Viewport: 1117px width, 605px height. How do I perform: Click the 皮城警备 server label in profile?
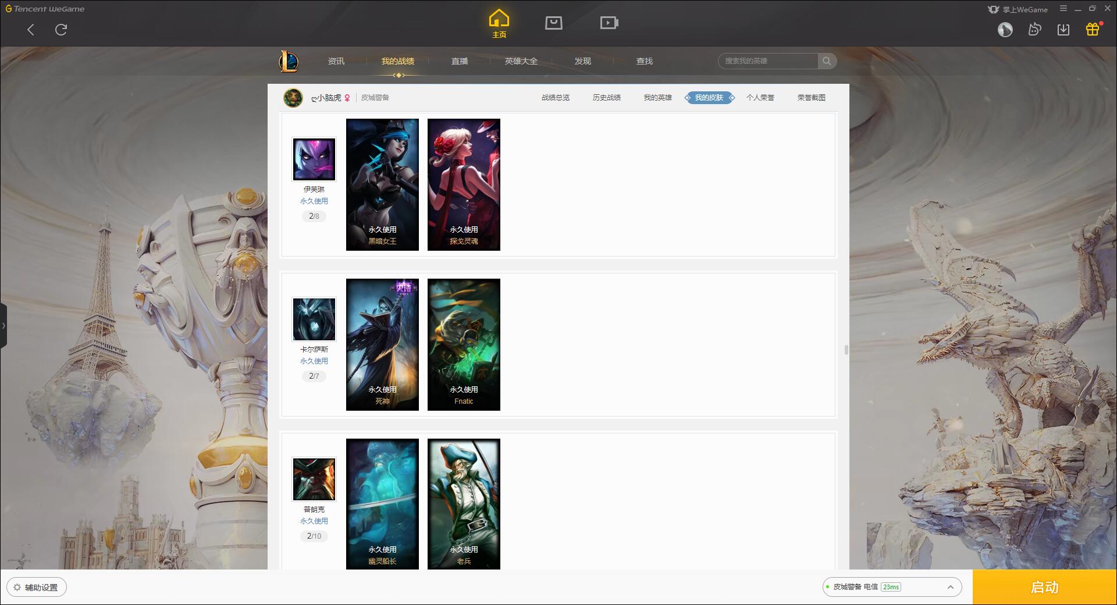tap(375, 98)
